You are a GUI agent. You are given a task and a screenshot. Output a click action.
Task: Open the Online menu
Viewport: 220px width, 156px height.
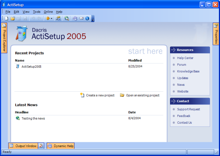[x=48, y=12]
